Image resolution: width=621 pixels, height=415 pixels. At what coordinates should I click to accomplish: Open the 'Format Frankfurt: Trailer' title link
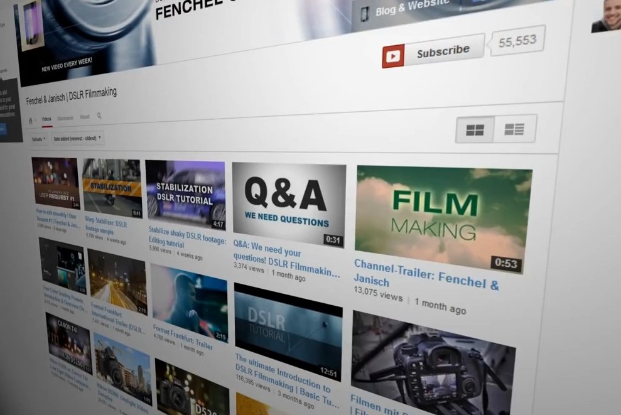click(x=183, y=337)
